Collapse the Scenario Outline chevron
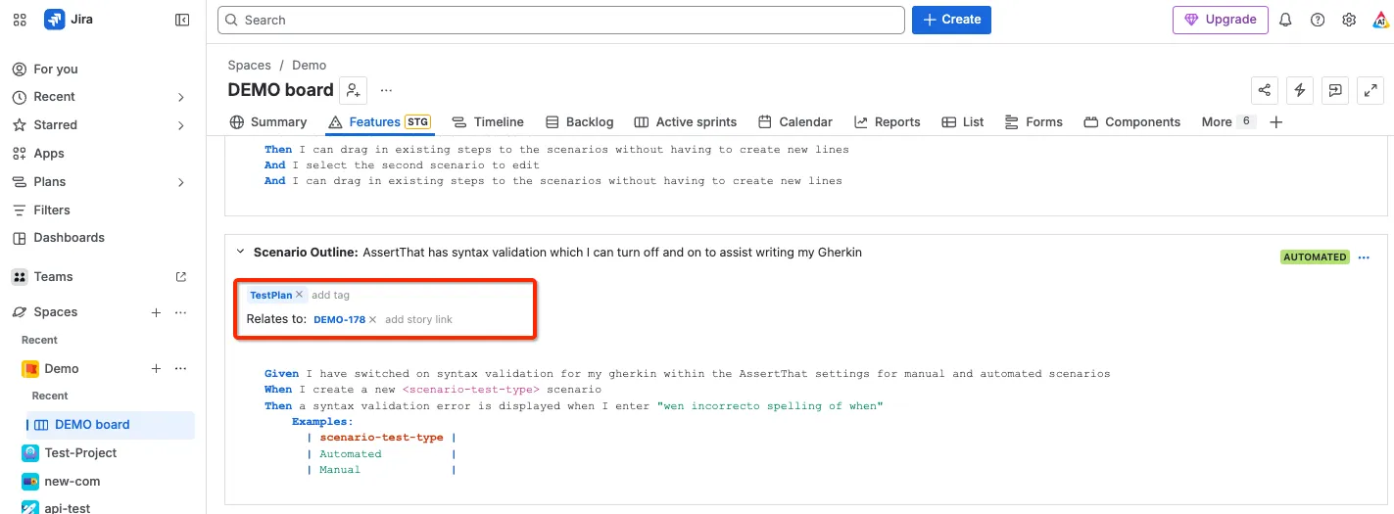Screen dimensions: 1394x514 pos(240,253)
